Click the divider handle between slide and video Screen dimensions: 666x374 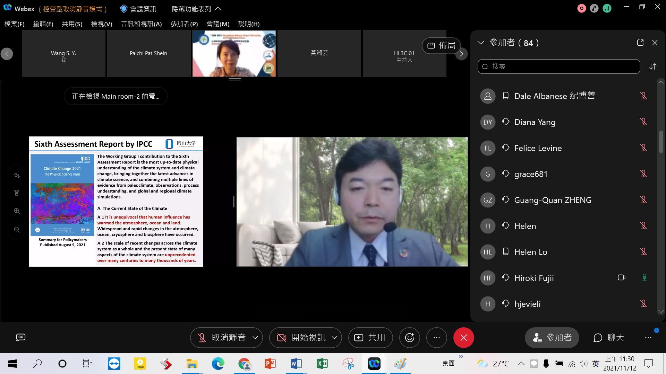tap(234, 202)
